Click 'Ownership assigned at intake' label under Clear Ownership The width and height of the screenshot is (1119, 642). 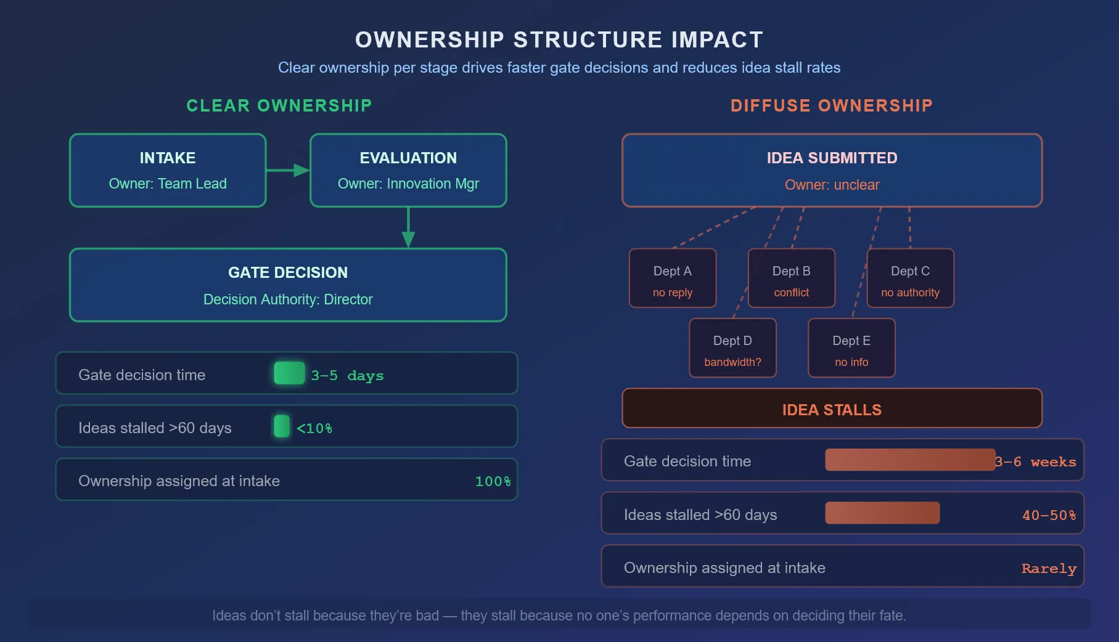179,481
